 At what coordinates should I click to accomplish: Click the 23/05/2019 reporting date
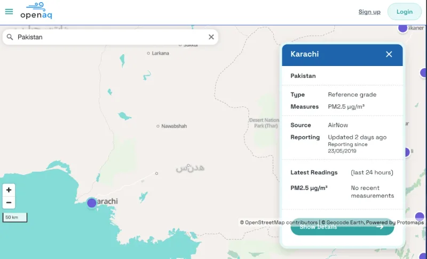tap(342, 151)
